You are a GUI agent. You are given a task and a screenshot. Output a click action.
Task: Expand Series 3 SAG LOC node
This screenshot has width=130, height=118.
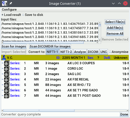(3, 74)
